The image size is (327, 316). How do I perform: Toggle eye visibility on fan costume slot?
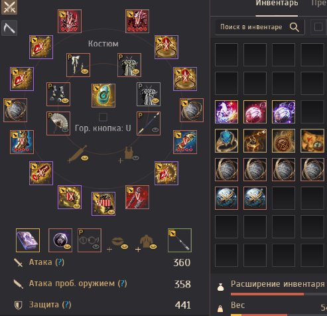pyautogui.click(x=65, y=129)
